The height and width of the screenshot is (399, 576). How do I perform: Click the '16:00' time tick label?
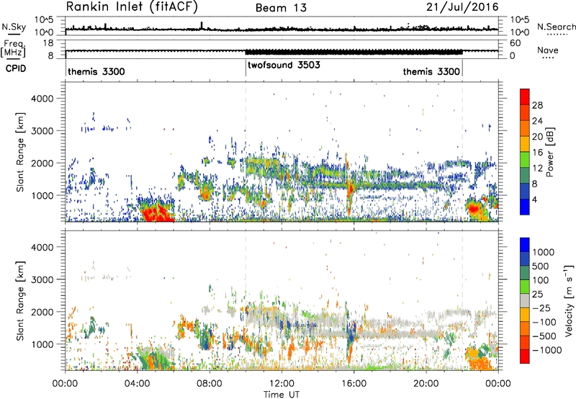354,384
